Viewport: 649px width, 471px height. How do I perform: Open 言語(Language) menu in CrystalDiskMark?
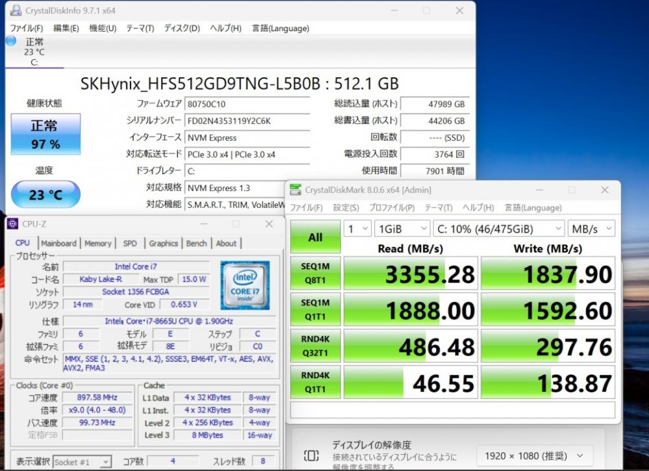(533, 207)
